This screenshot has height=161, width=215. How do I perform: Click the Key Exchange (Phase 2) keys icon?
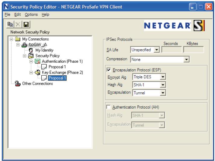(x=37, y=72)
